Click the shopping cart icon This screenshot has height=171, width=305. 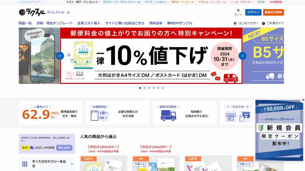pyautogui.click(x=238, y=11)
